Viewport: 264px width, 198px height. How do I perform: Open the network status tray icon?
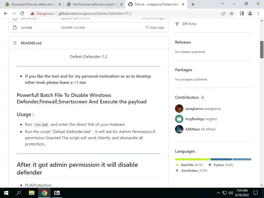click(225, 193)
